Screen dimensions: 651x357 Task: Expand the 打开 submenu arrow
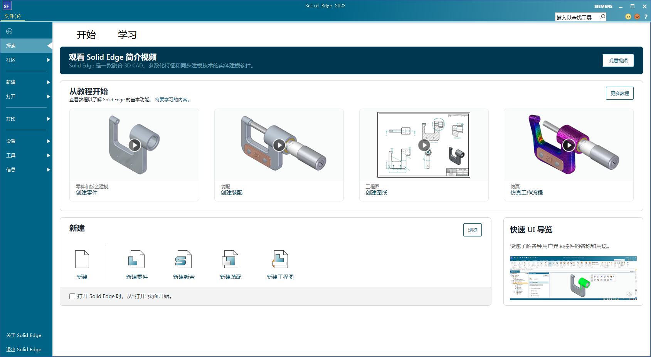click(49, 97)
